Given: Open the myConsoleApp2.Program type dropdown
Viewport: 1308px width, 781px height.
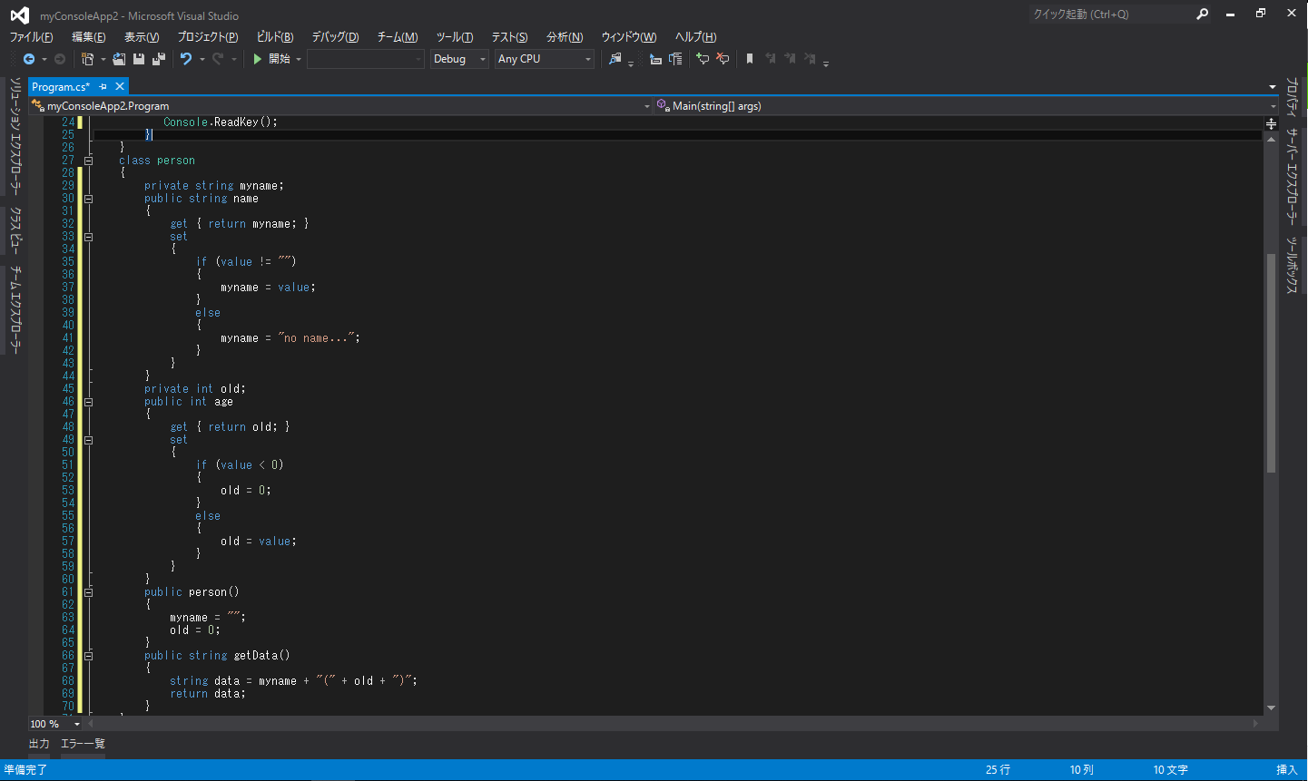Looking at the screenshot, I should click(341, 106).
